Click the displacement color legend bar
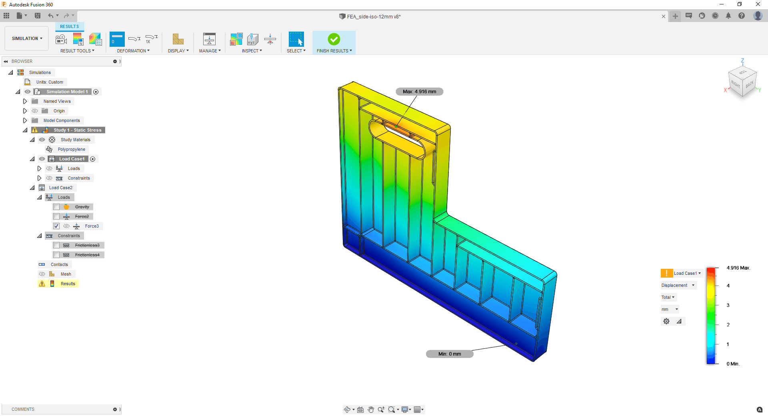Screen dimensions: 768x416 click(711, 316)
